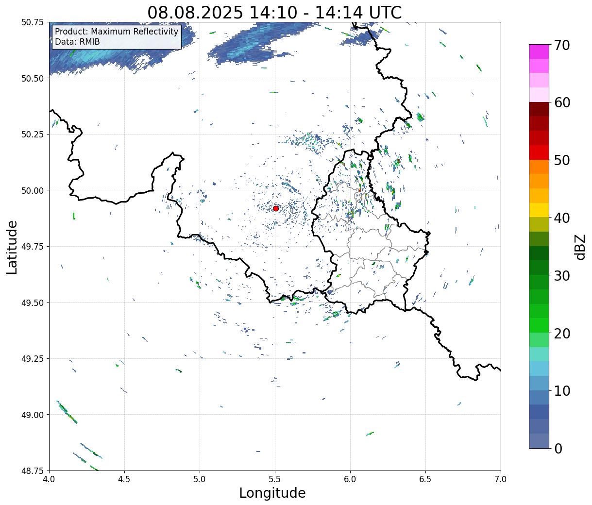Click the longitude tick label 4.5
The image size is (592, 505).
[125, 479]
